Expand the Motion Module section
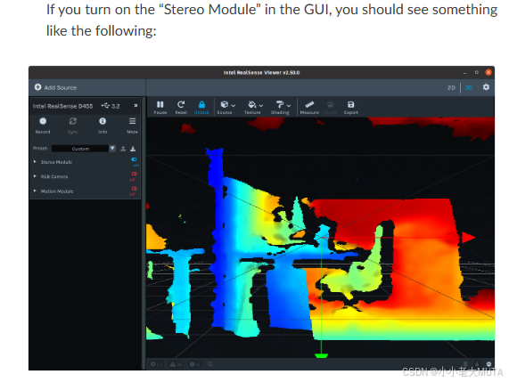509x382 pixels. (35, 191)
